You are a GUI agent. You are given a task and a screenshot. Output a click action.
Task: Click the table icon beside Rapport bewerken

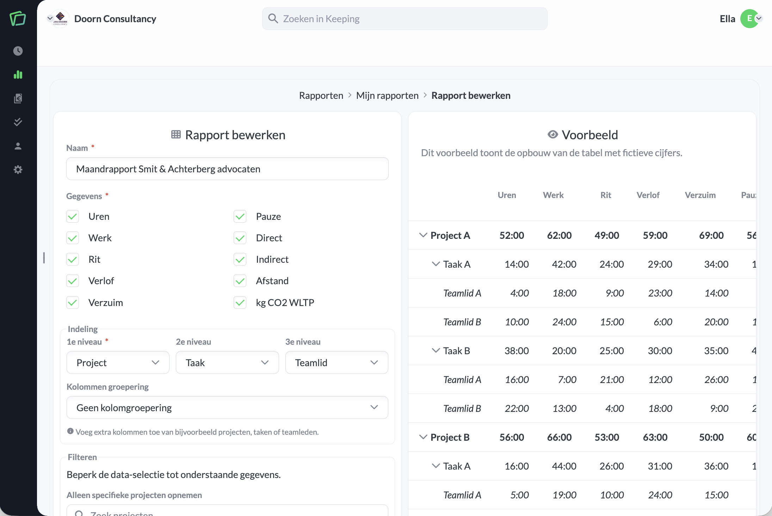pos(176,134)
